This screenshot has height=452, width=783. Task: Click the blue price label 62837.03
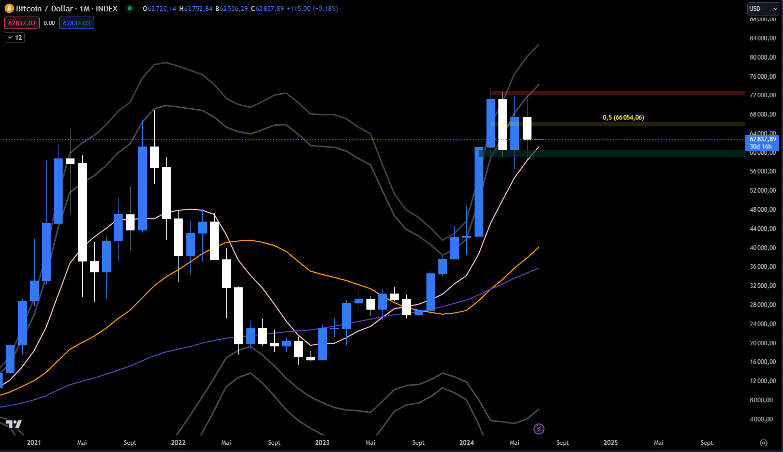76,23
